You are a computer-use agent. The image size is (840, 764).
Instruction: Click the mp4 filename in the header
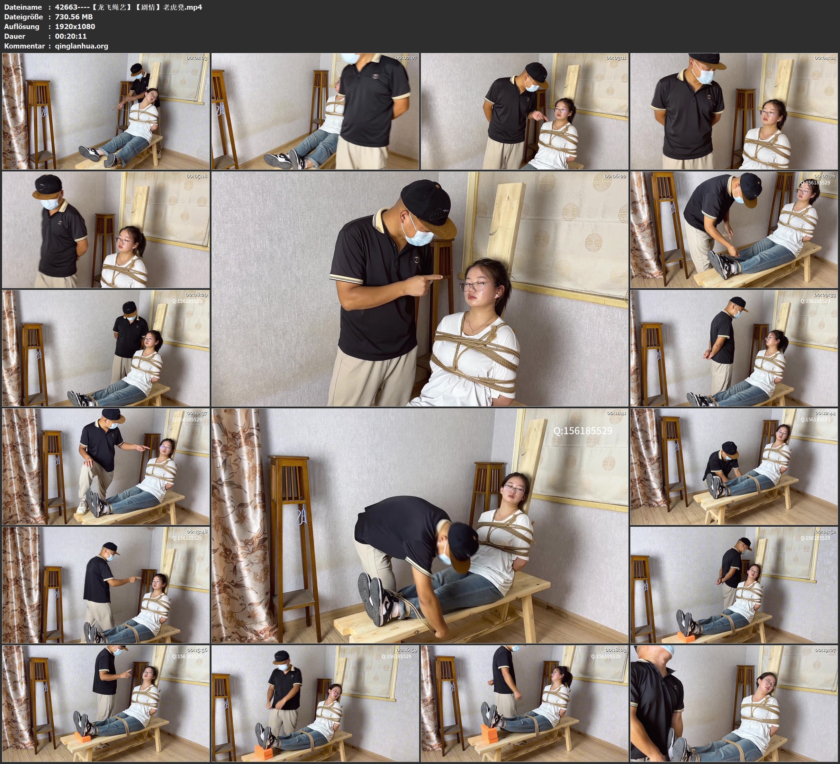point(128,7)
